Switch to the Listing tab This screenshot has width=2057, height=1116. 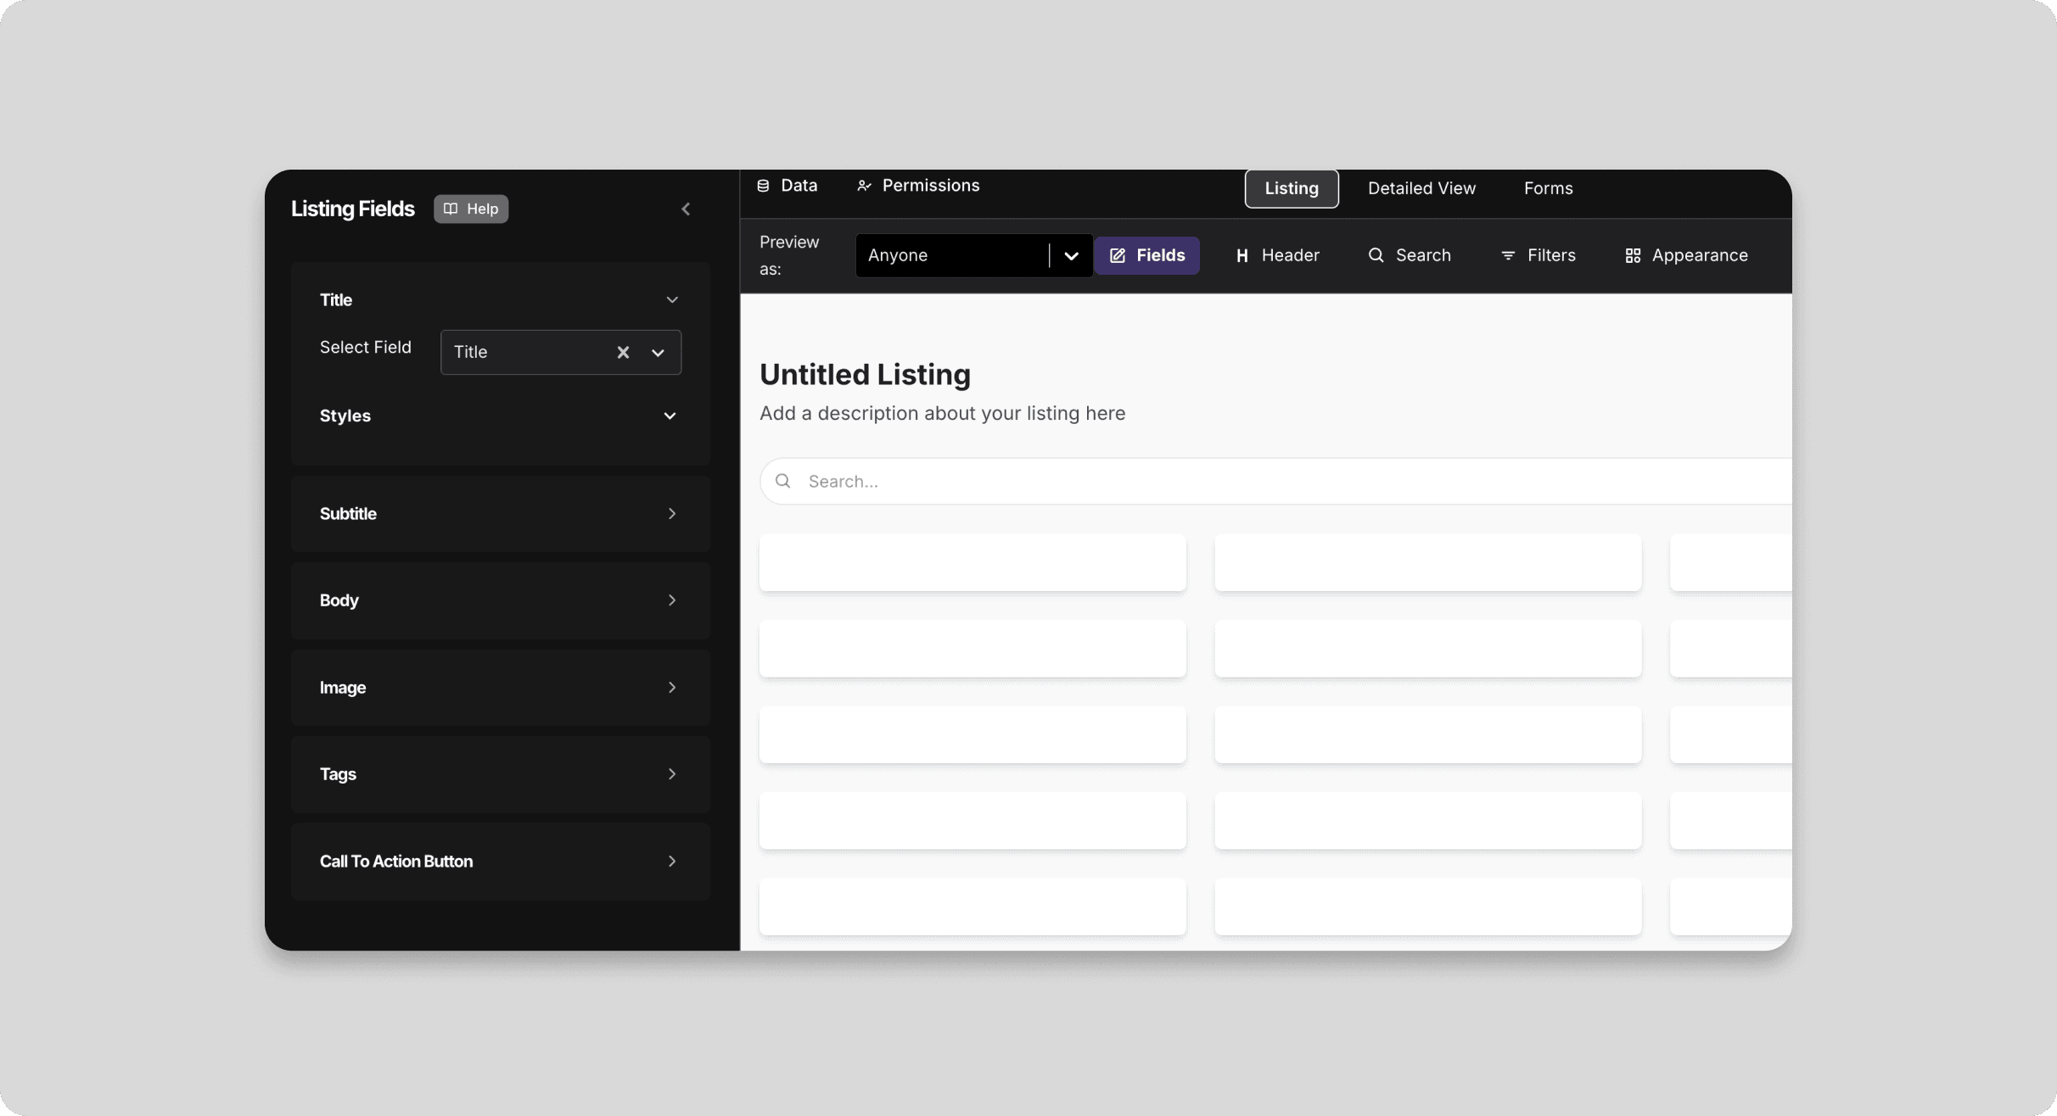click(1292, 189)
